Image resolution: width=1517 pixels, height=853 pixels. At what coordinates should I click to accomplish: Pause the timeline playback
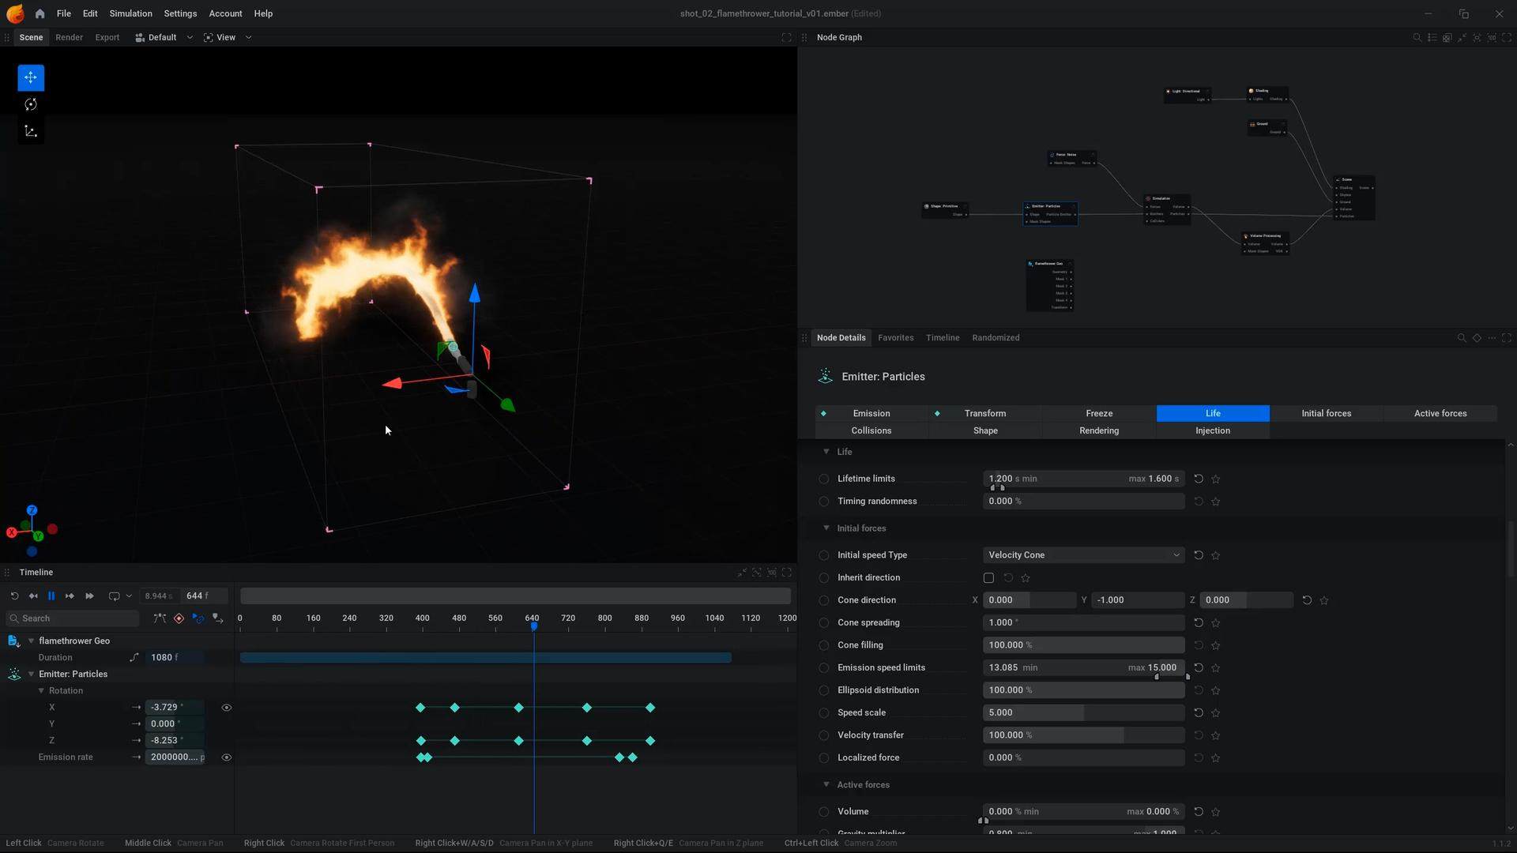pyautogui.click(x=51, y=596)
